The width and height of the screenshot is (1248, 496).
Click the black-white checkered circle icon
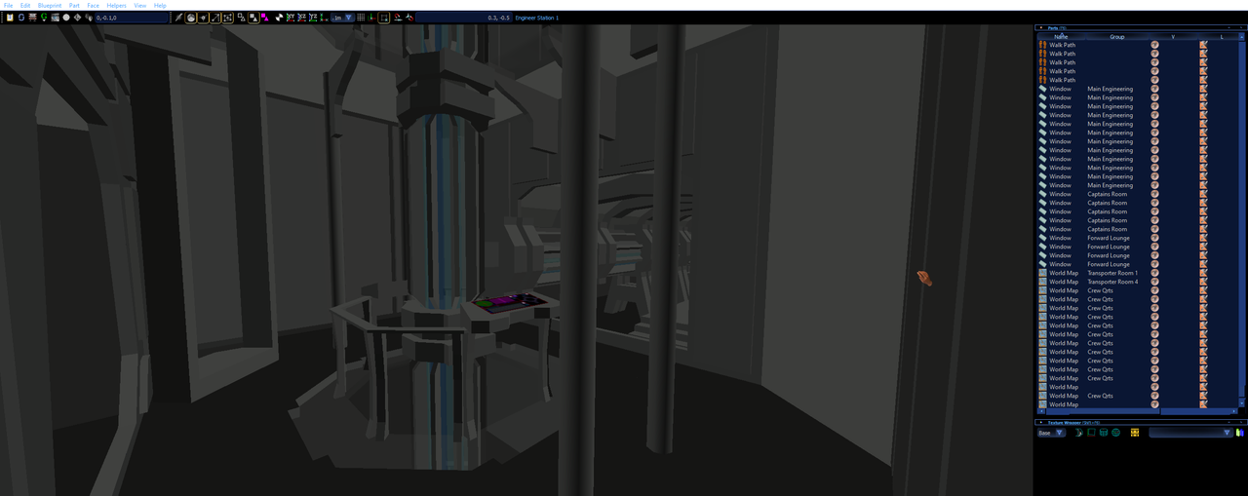point(279,18)
